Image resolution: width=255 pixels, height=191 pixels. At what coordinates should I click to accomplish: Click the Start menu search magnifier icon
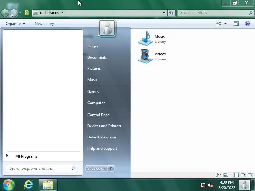point(74,168)
